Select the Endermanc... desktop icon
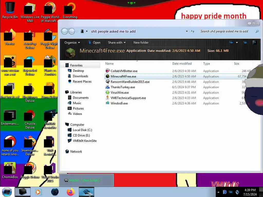This screenshot has width=263, height=197. [x=10, y=117]
